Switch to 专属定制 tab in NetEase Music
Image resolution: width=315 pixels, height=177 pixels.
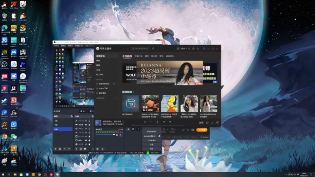tap(139, 56)
